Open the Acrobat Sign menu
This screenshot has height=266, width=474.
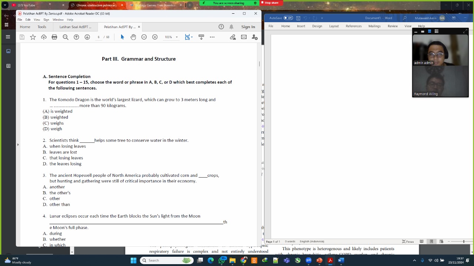point(46,20)
